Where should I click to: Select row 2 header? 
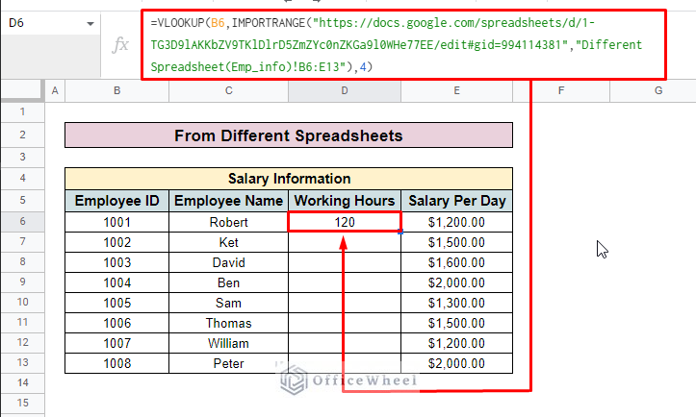coord(23,135)
